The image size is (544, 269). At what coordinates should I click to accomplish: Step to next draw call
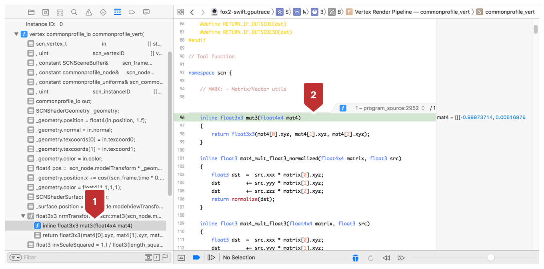401,258
